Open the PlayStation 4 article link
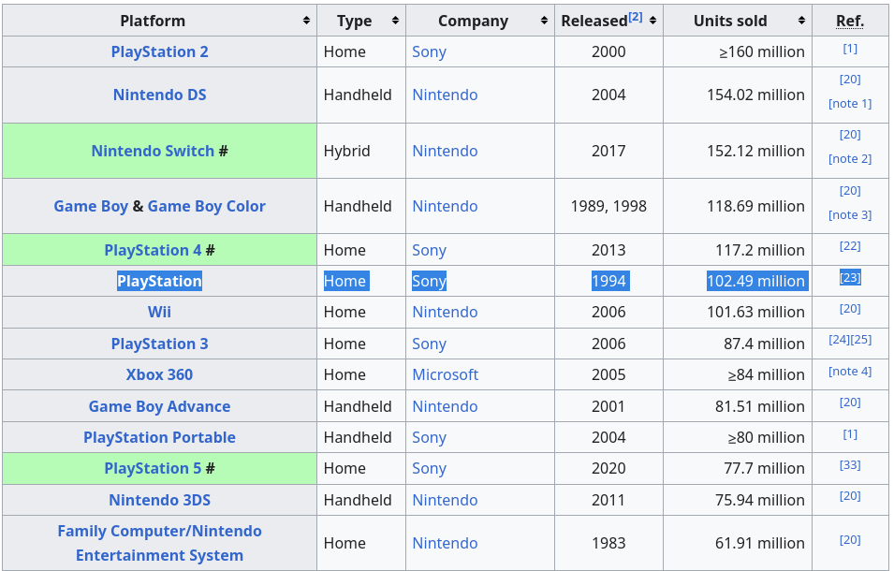Screen dimensions: 894x571 point(153,250)
